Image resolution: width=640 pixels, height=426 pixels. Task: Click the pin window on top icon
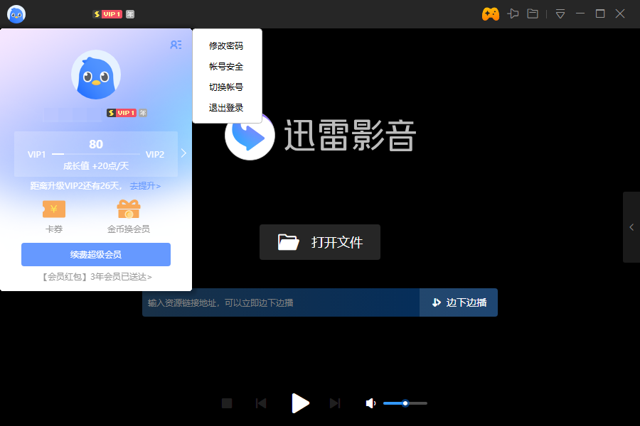(513, 14)
